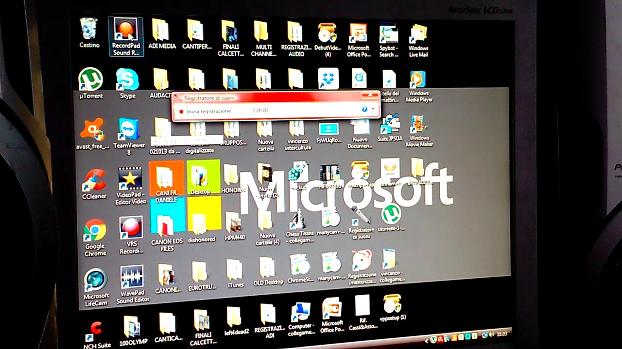The height and width of the screenshot is (349, 622).
Task: Open the CANTICA... folder
Action: (168, 328)
